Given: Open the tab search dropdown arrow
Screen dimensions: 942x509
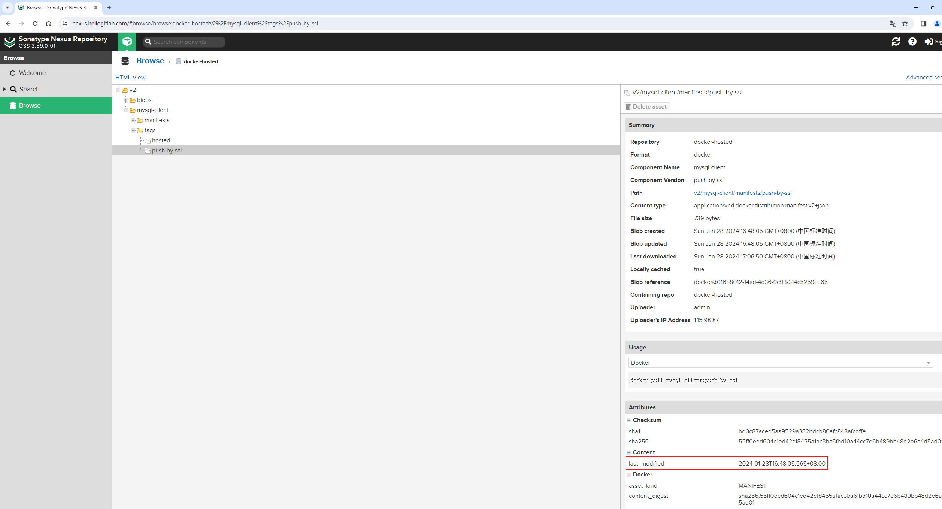Looking at the screenshot, I should coord(7,7).
